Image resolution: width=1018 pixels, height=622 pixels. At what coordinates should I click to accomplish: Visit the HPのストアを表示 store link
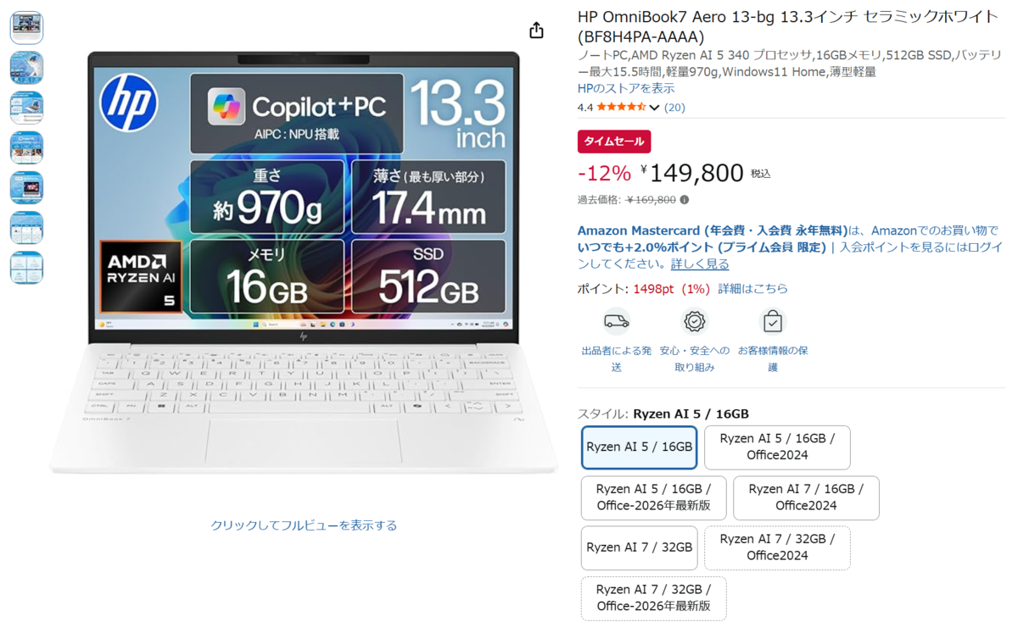point(626,88)
